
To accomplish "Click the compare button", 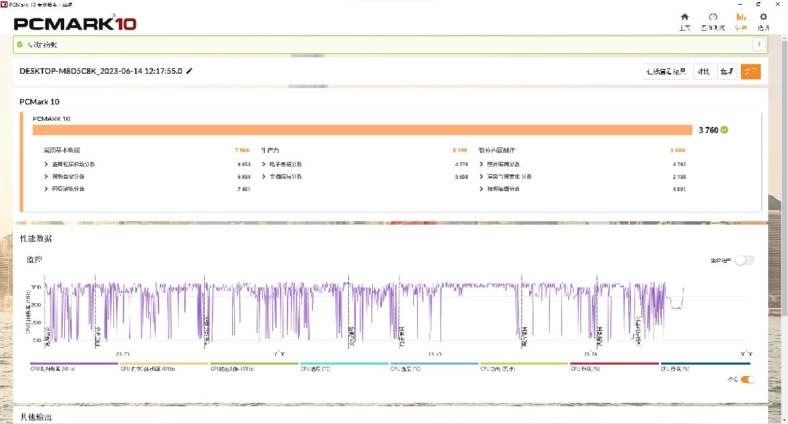I will point(703,71).
